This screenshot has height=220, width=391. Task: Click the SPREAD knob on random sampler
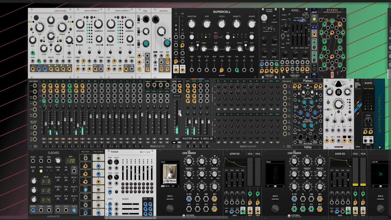pyautogui.click(x=62, y=28)
